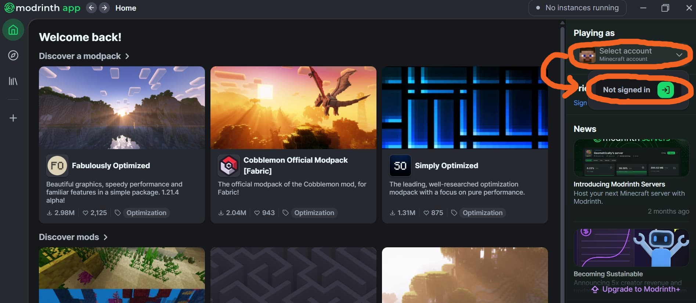Click the News heading
696x303 pixels.
click(585, 129)
